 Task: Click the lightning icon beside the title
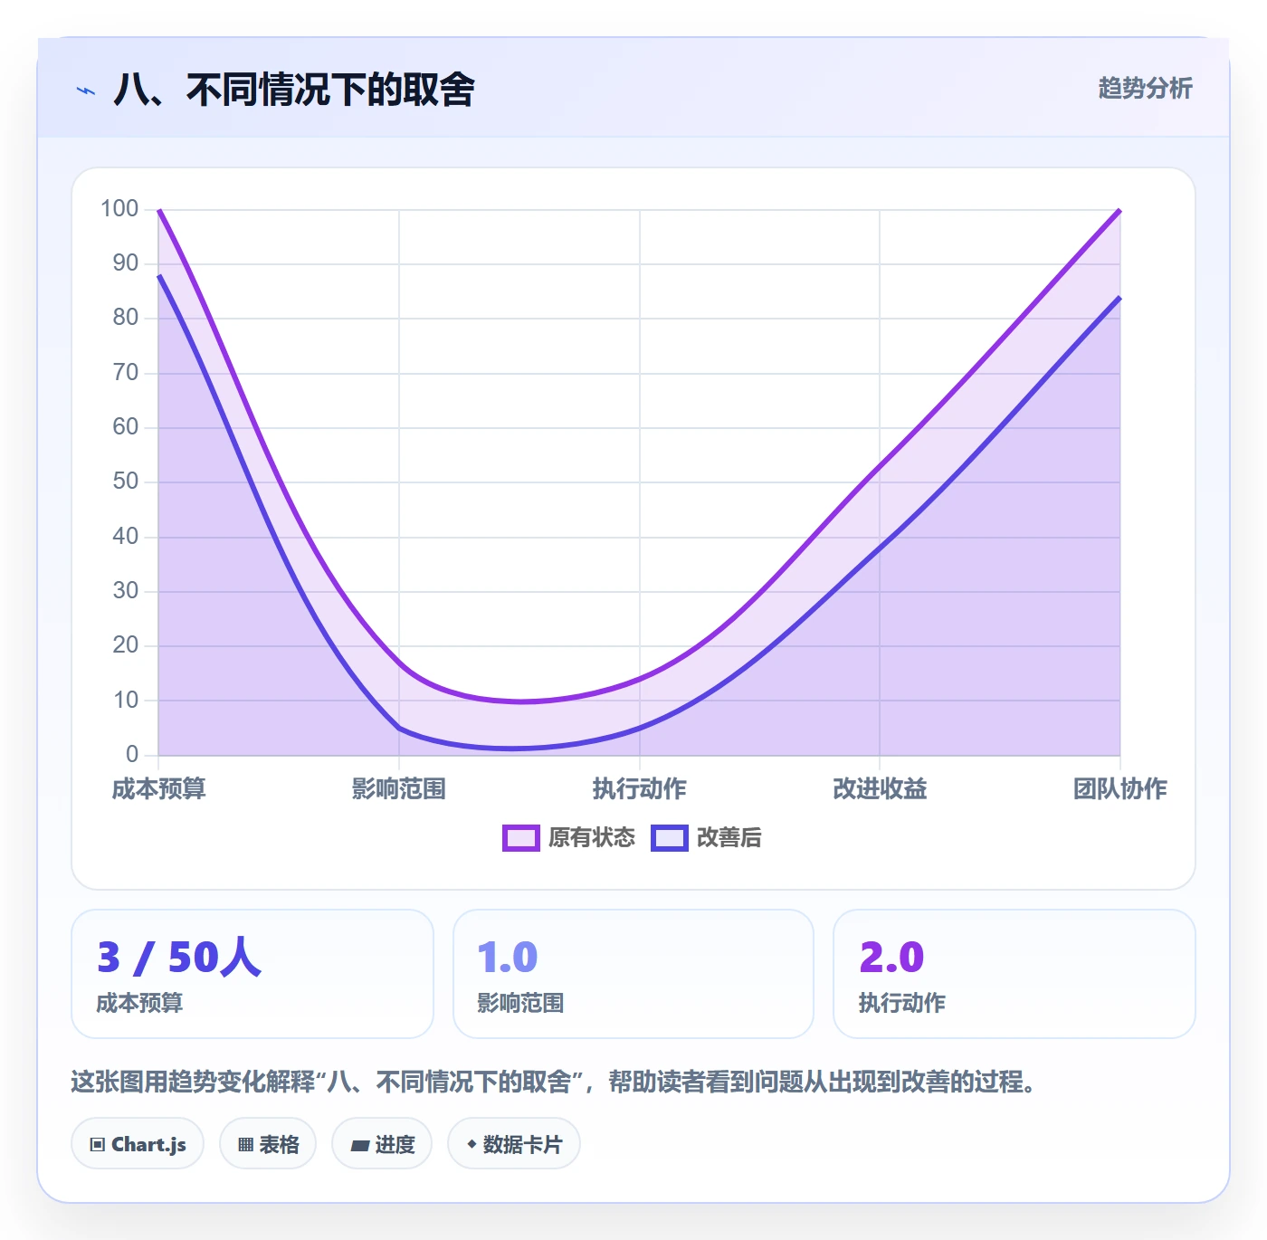[86, 91]
